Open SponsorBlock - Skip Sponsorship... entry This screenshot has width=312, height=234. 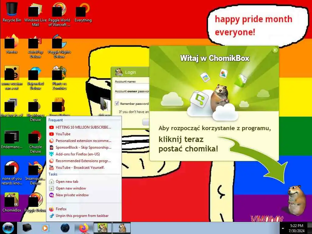coord(84,147)
